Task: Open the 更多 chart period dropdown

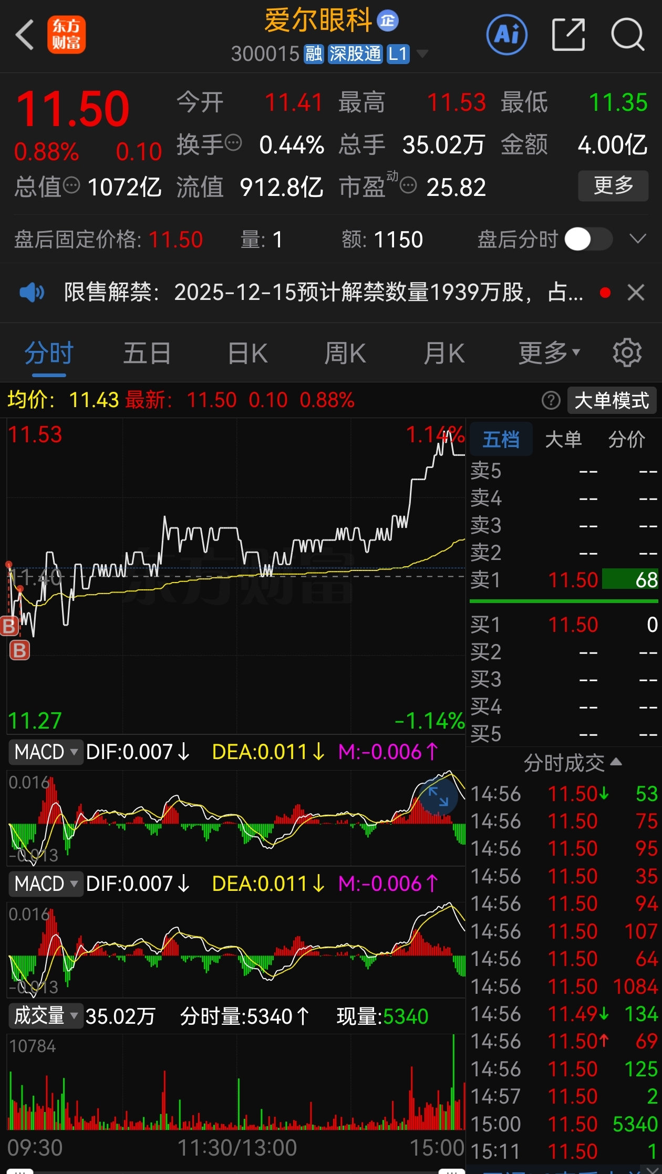Action: (549, 353)
